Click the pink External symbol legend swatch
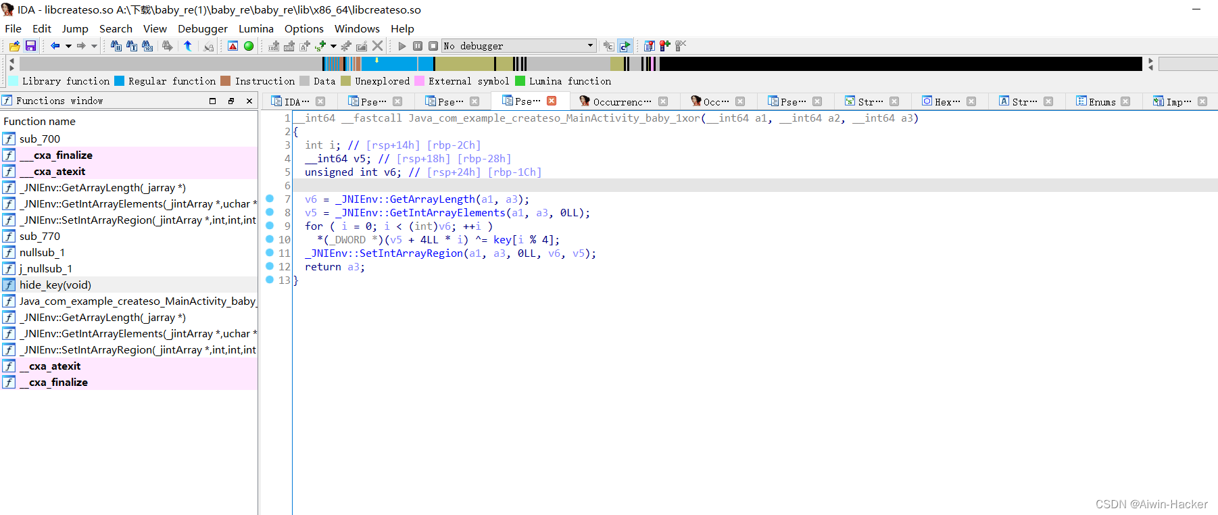The width and height of the screenshot is (1218, 515). 420,81
